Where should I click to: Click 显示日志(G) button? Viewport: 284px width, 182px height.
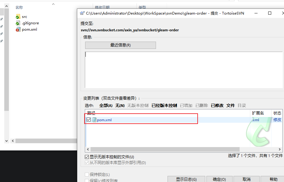[186, 179]
